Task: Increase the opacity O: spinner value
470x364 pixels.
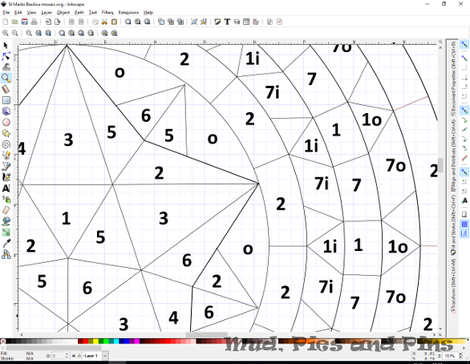Action: [67, 354]
